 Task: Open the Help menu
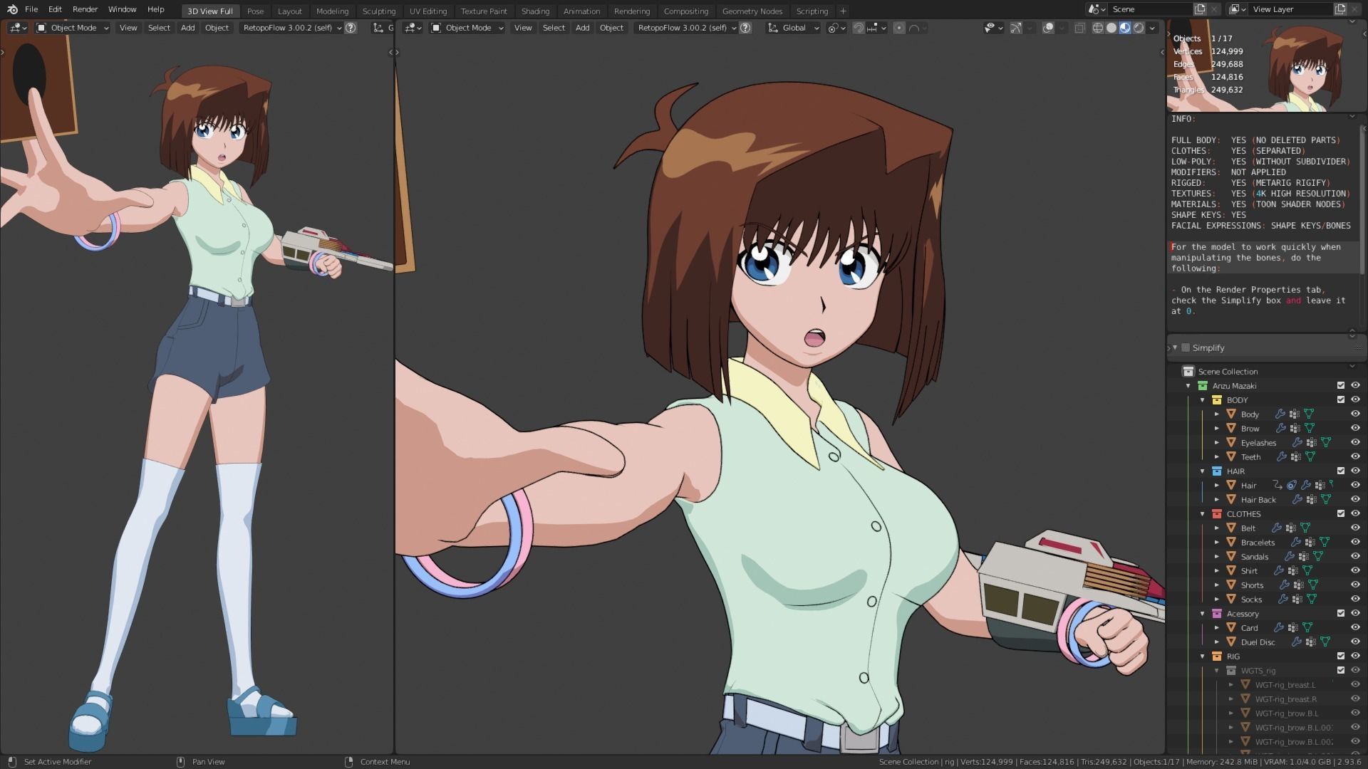(x=155, y=9)
